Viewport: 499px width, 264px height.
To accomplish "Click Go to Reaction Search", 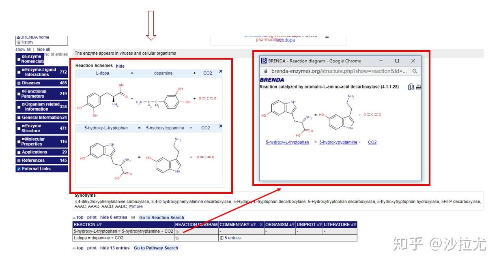I will pos(161,217).
